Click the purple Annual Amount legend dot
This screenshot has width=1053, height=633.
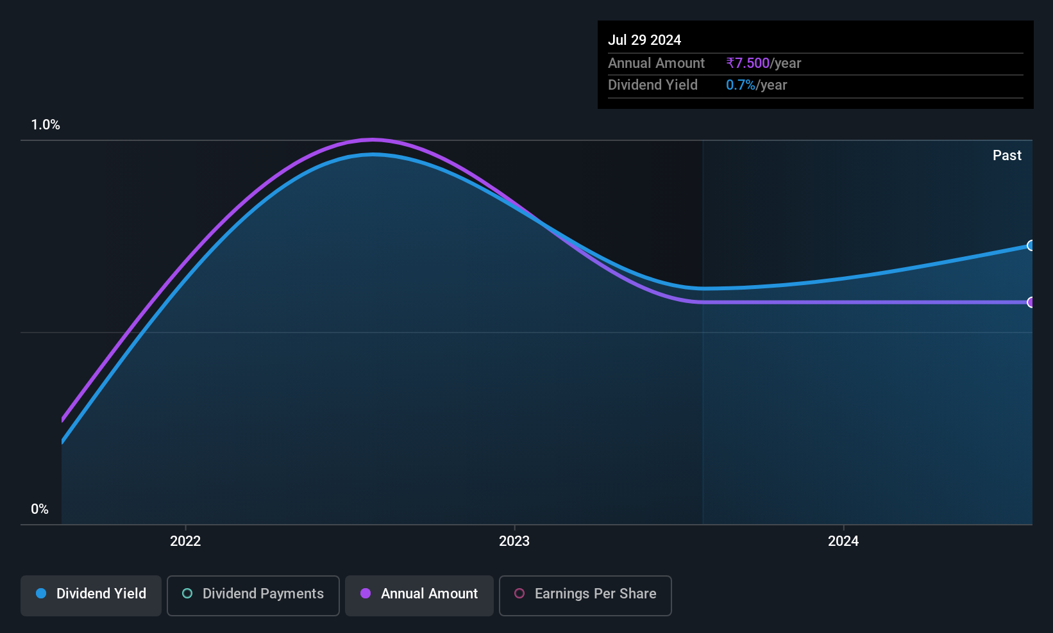pyautogui.click(x=366, y=593)
